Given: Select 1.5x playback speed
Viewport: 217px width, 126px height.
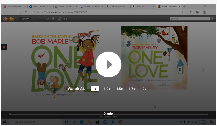Looking at the screenshot, I should pos(120,89).
